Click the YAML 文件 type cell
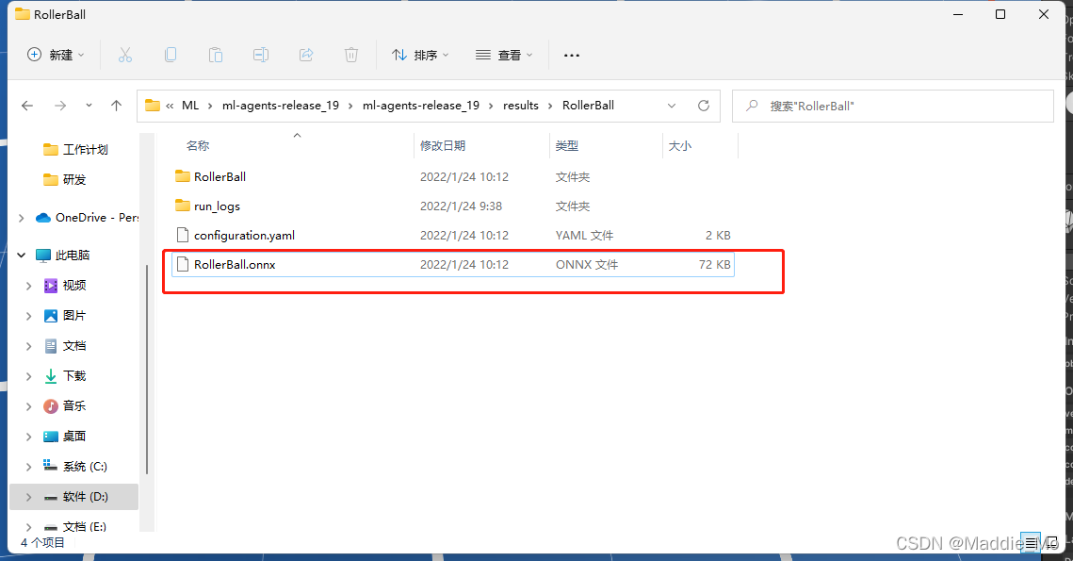Screen dimensions: 1073x561 [584, 236]
